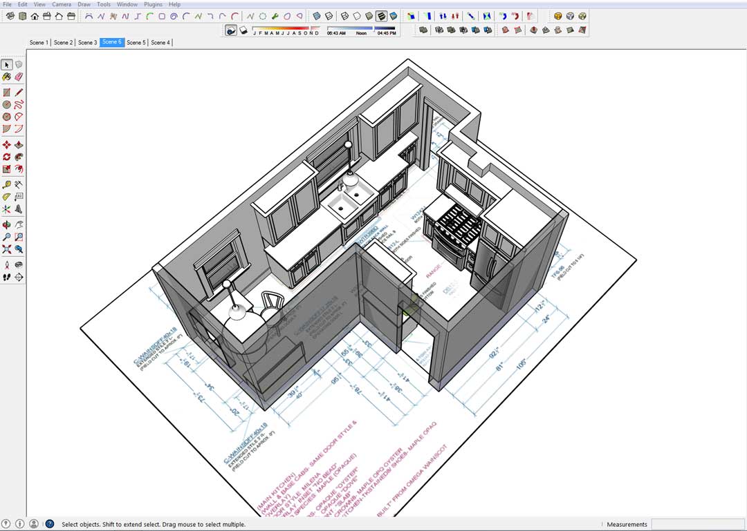Choose the Tape Measure tool
747x531 pixels.
point(7,184)
